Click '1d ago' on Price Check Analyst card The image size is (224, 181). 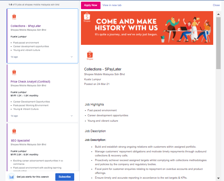14,116
